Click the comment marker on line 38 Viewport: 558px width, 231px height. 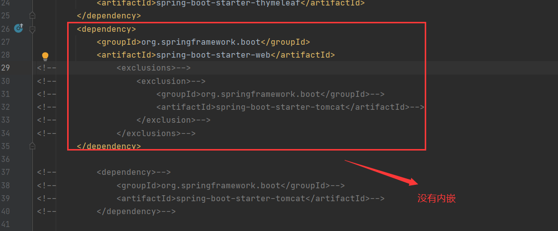click(x=47, y=185)
